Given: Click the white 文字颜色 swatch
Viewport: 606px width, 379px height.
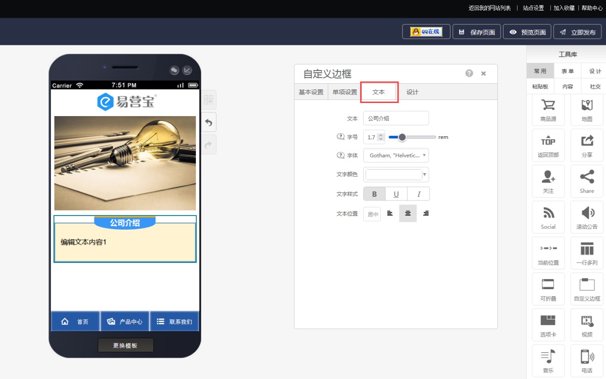Looking at the screenshot, I should tap(393, 175).
